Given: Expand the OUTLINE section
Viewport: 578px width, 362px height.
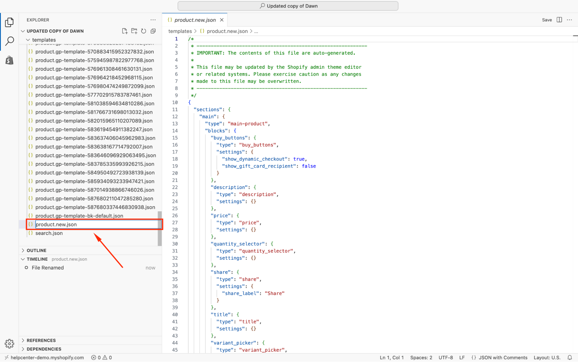Looking at the screenshot, I should point(36,250).
